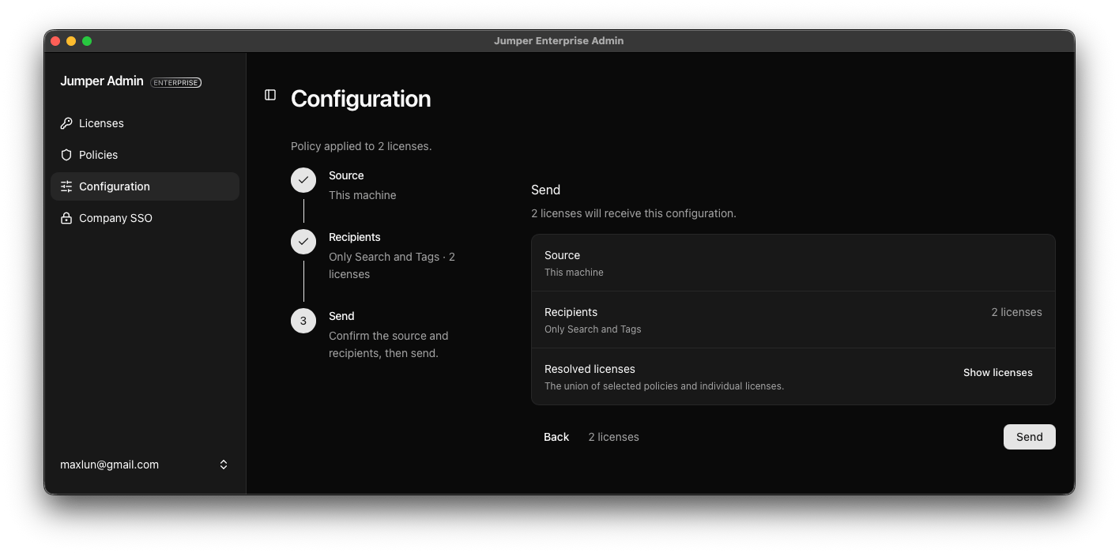
Task: Click the Configuration page heading
Action: coord(360,99)
